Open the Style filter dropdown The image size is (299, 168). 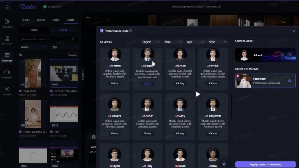click(x=217, y=42)
